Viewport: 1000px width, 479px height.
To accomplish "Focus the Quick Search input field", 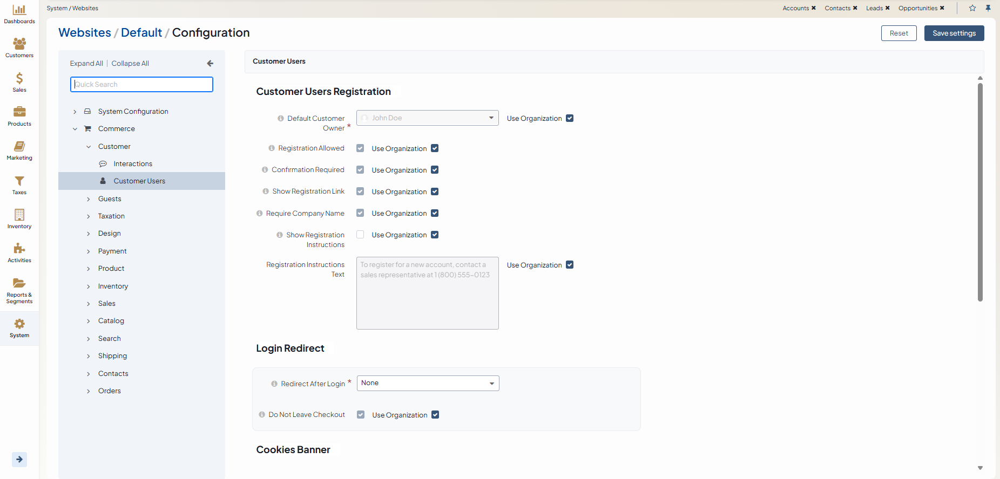I will click(141, 85).
